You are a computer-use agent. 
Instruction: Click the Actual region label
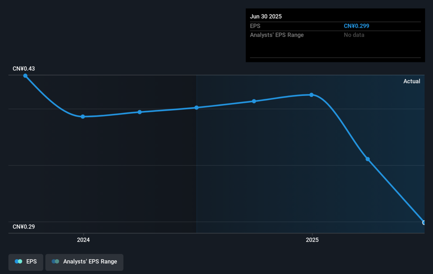tap(412, 81)
